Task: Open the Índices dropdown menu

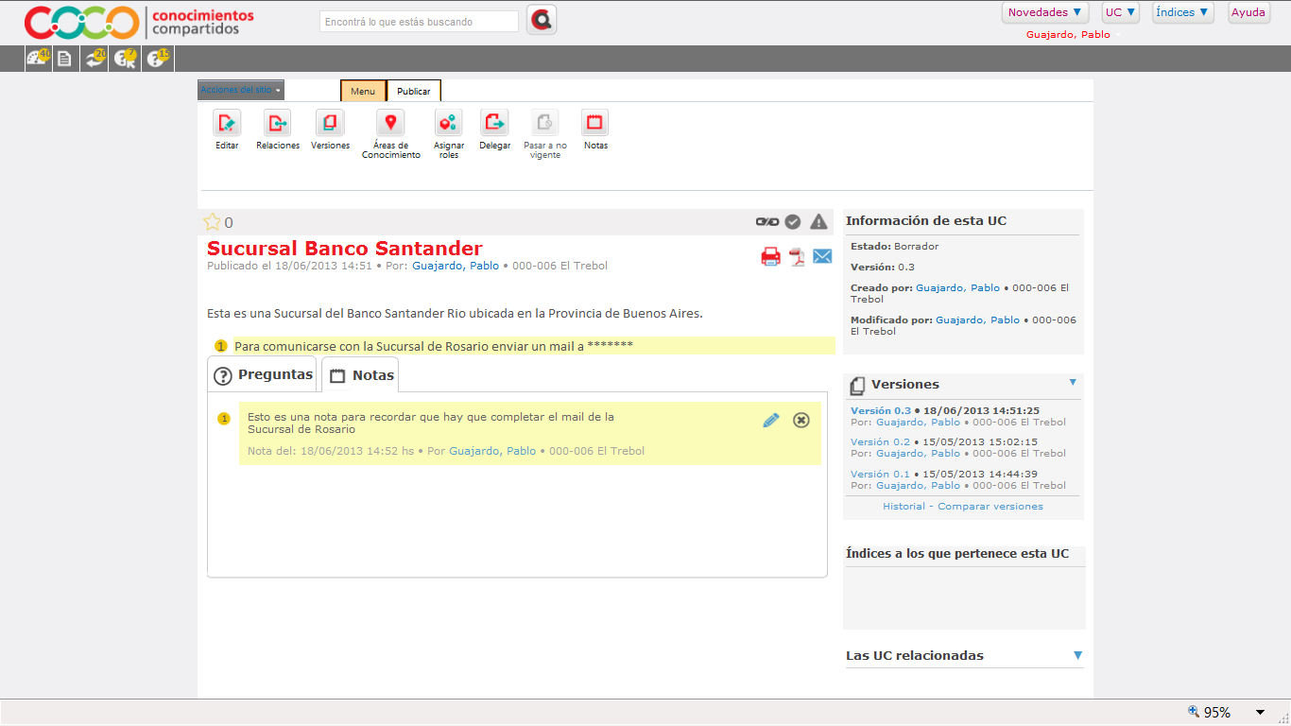Action: click(1182, 12)
